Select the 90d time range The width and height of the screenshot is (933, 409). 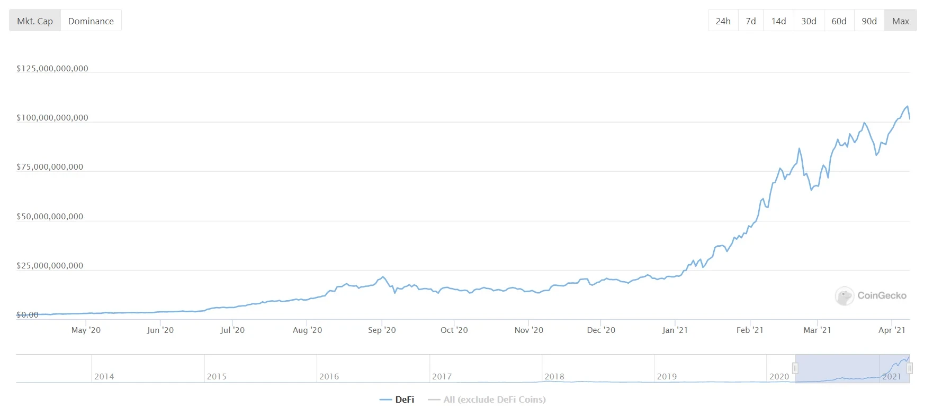(x=869, y=21)
